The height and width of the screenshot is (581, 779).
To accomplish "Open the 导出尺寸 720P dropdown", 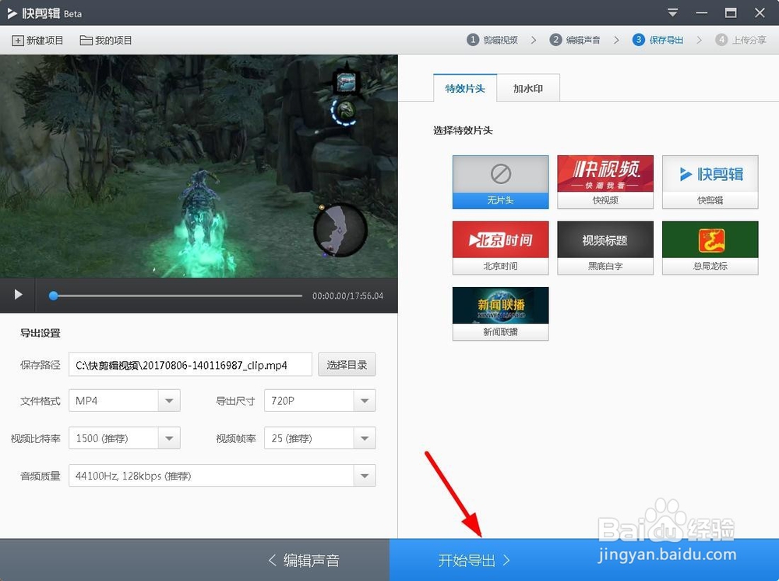I will point(320,400).
